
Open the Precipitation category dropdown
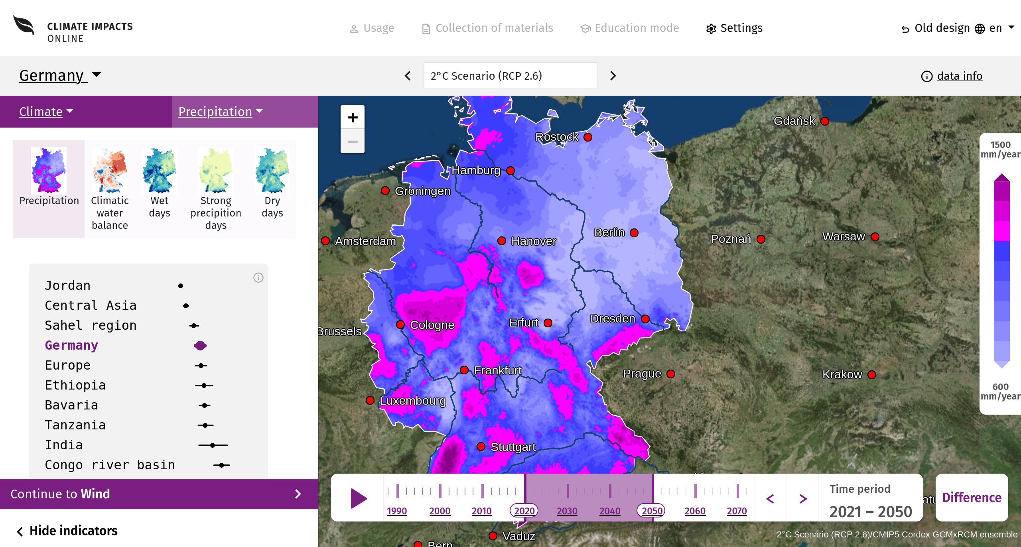click(221, 112)
